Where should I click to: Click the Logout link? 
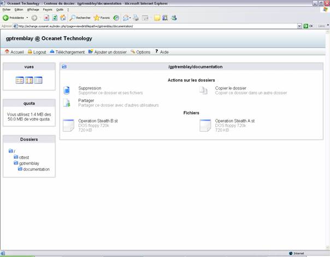(x=39, y=52)
